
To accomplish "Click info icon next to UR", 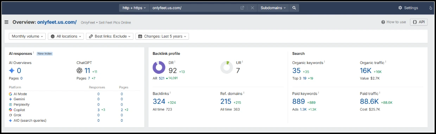I will 242,62.
